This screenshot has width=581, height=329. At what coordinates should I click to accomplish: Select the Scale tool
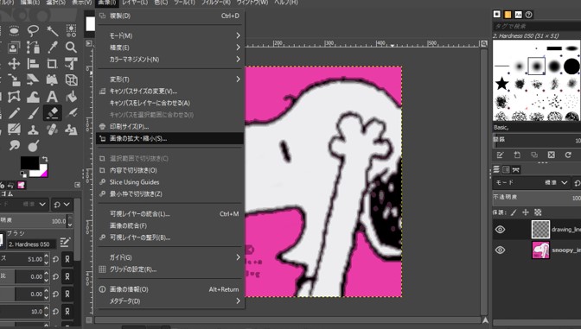pyautogui.click(x=14, y=80)
